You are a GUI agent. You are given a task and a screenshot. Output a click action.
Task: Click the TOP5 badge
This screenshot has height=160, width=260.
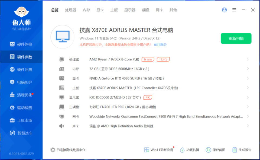[x=163, y=59]
